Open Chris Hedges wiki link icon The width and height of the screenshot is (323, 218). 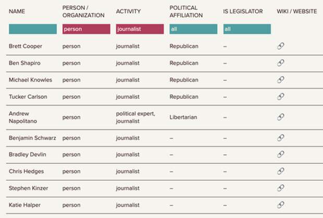(281, 171)
